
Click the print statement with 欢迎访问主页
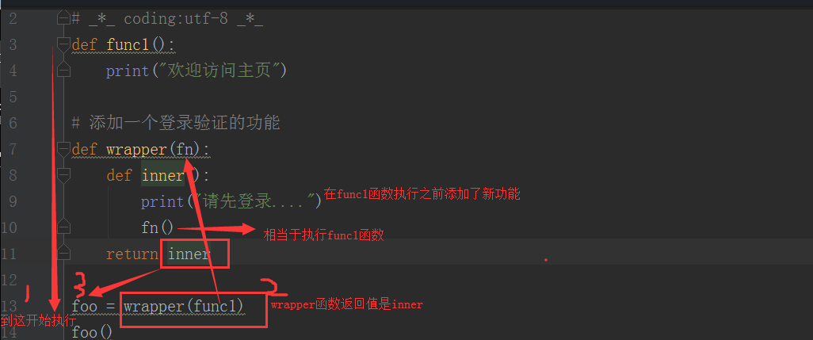click(196, 71)
